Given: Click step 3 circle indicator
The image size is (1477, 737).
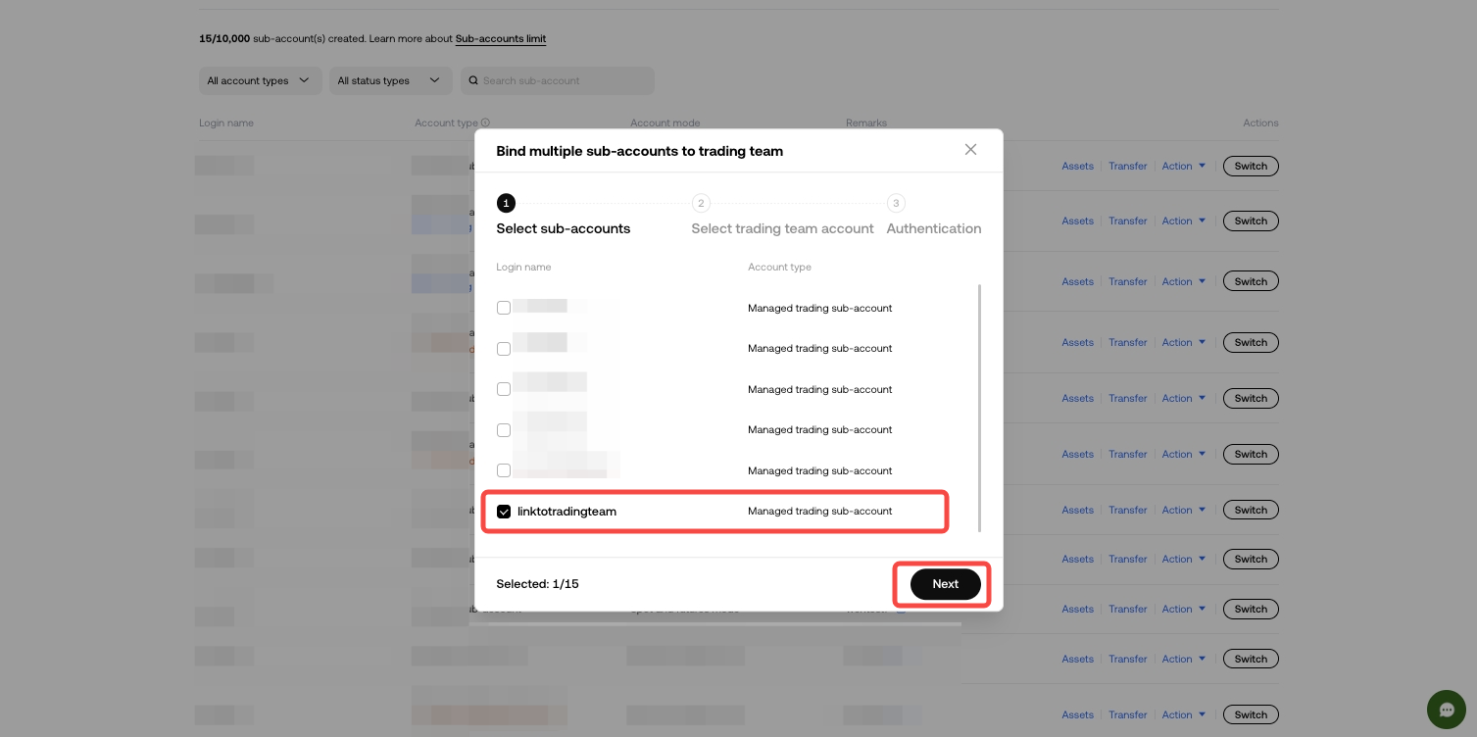Looking at the screenshot, I should (896, 203).
